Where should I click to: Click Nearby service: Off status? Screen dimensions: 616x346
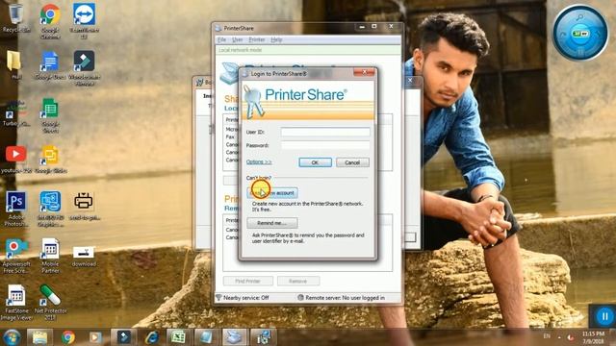click(243, 298)
